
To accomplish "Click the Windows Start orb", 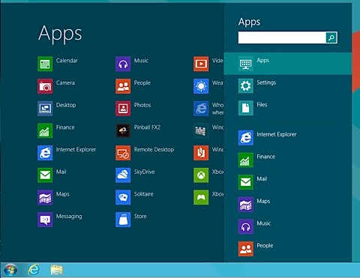I will [10, 270].
